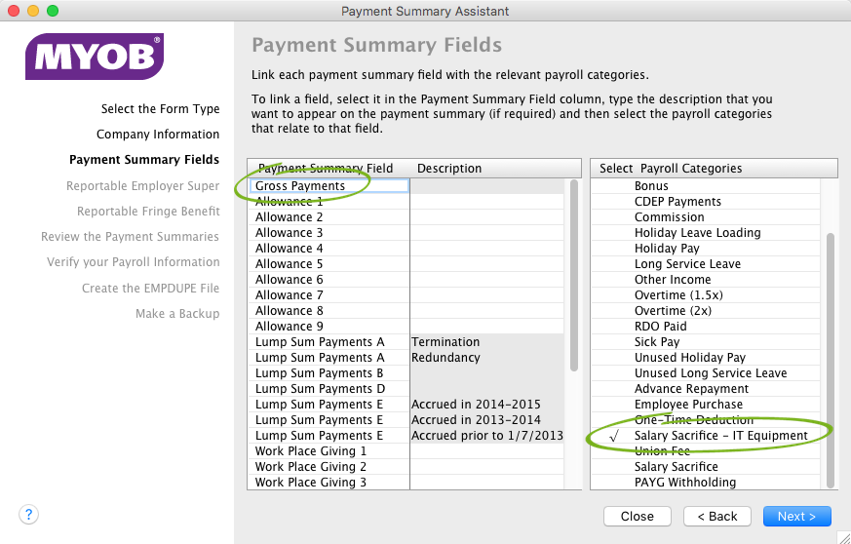This screenshot has height=544, width=851.
Task: Tick the Advance Repayment category
Action: click(706, 389)
